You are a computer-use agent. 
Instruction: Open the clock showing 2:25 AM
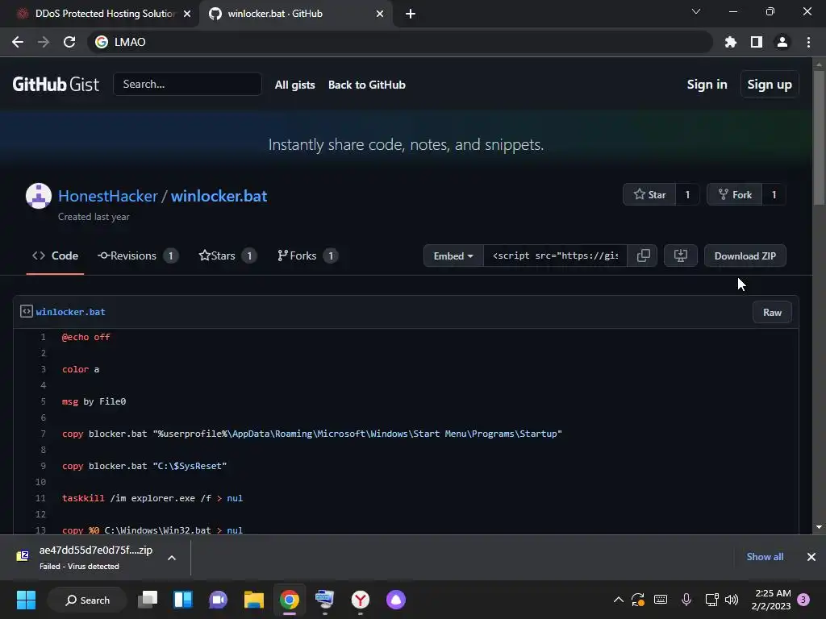(771, 600)
